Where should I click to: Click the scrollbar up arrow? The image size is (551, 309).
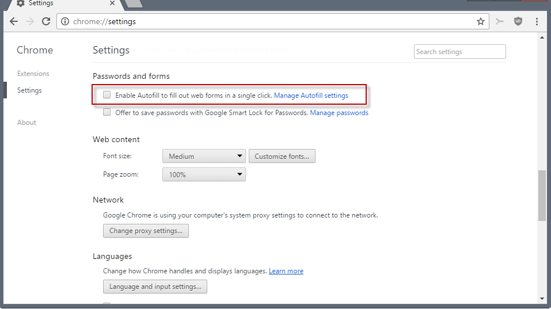pos(542,37)
